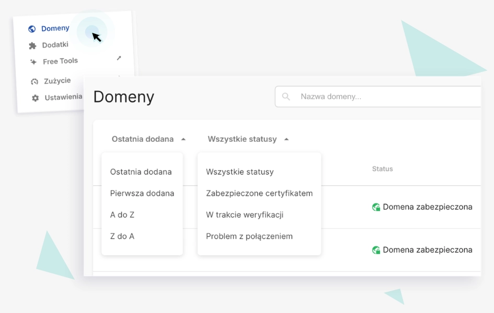Viewport: 494px width, 313px height.
Task: Click the magnifying glass in the search box
Action: point(286,96)
